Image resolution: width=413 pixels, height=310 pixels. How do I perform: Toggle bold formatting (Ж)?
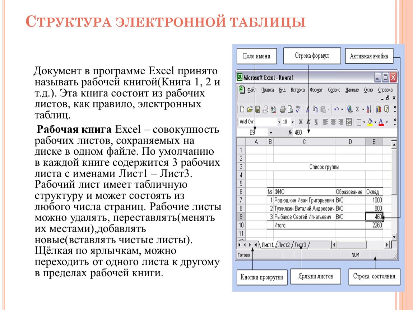point(301,122)
